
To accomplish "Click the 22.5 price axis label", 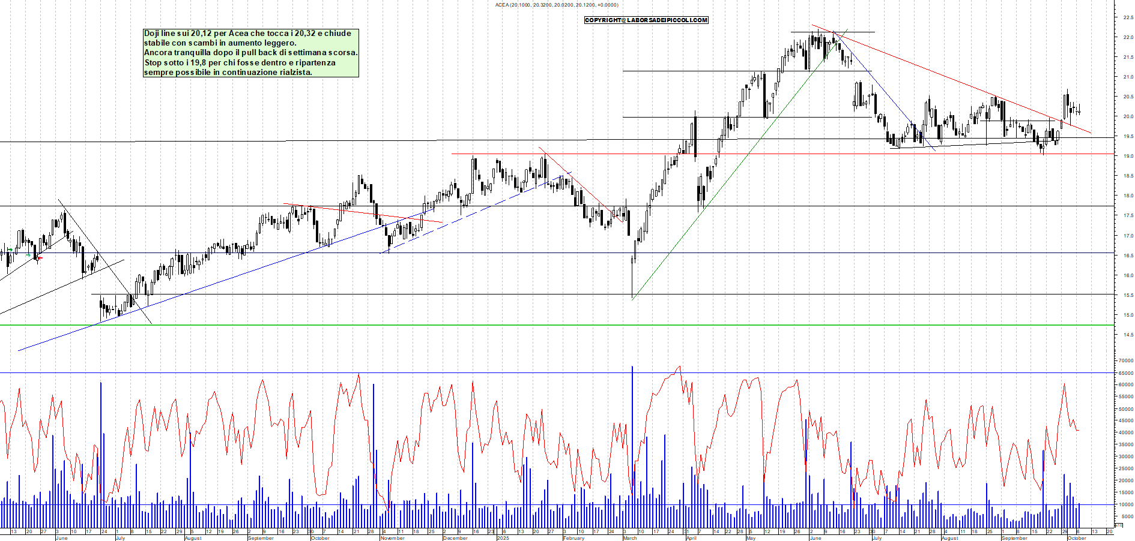I will click(x=1128, y=17).
